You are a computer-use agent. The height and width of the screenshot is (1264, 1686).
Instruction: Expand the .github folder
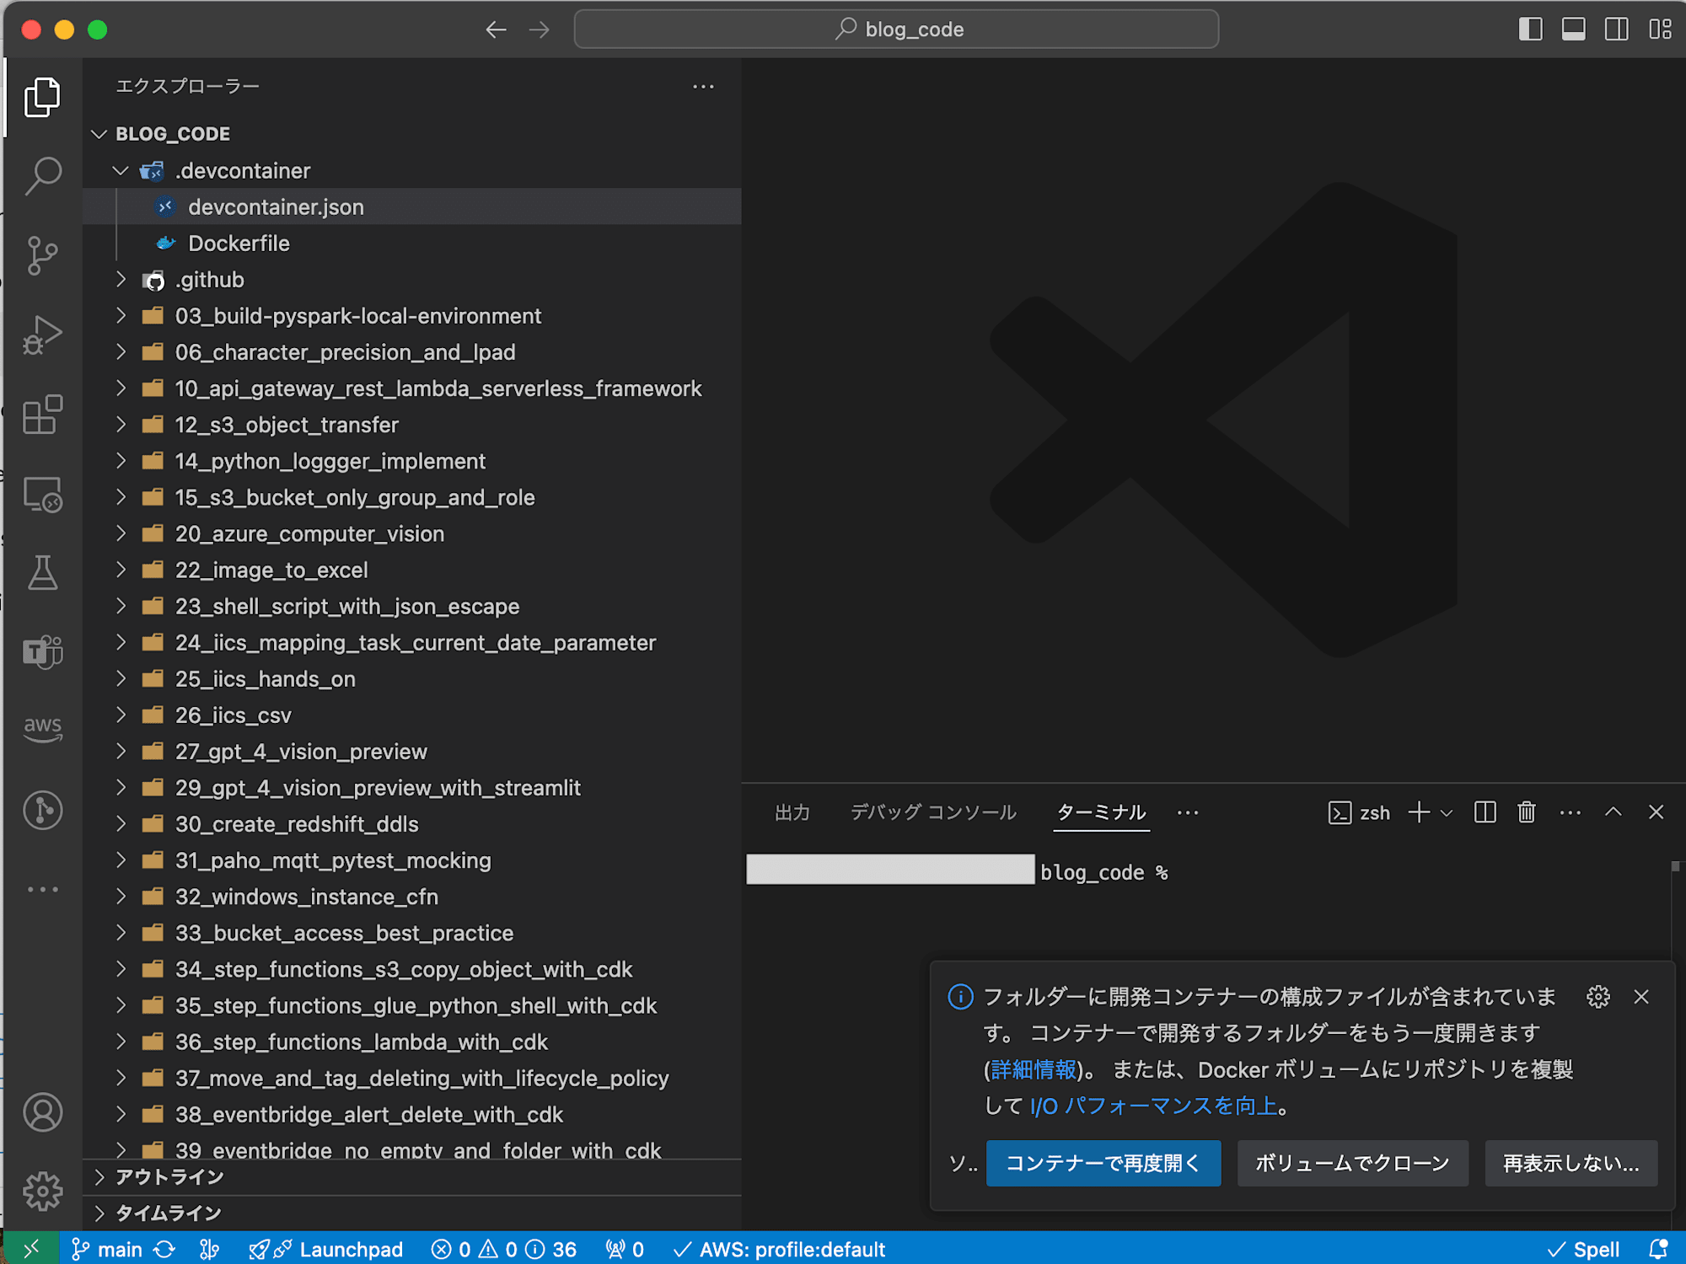pyautogui.click(x=121, y=279)
